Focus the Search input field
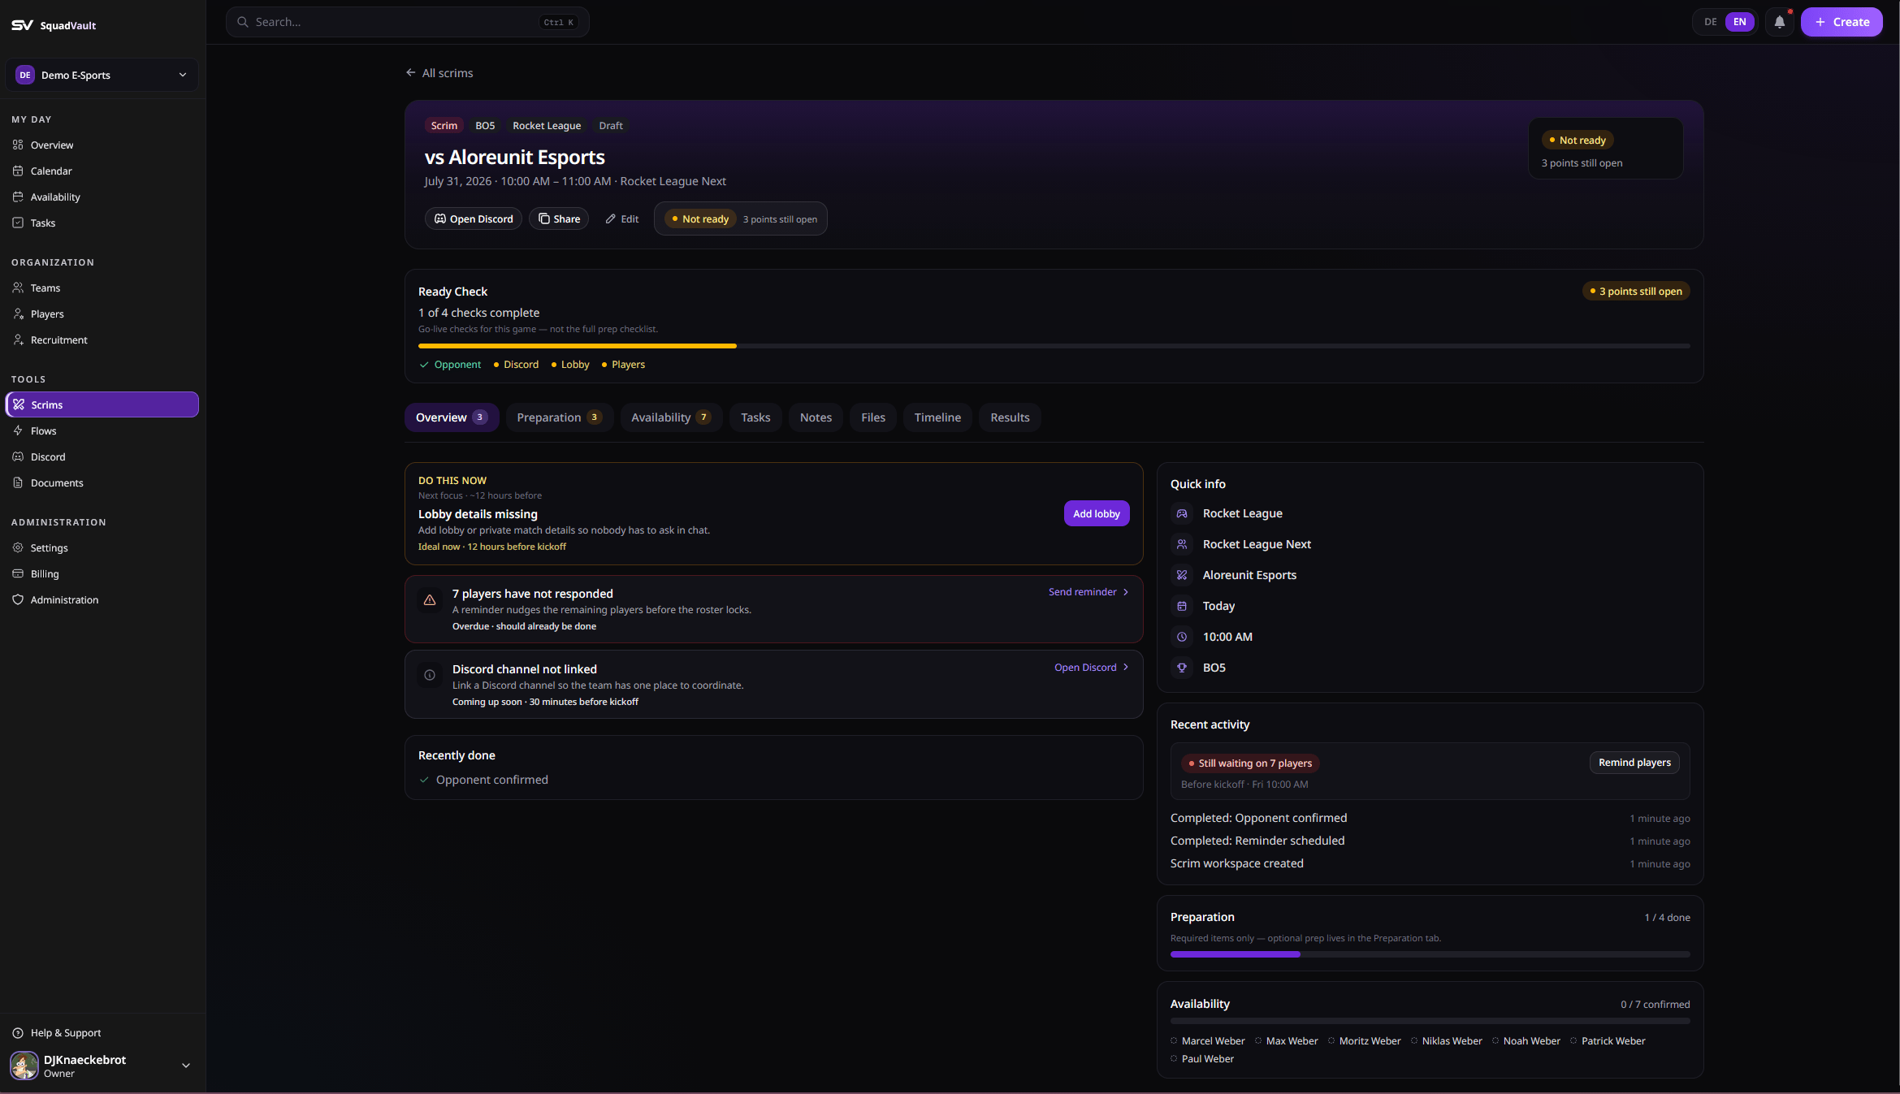Screen dimensions: 1900x1094 [x=407, y=22]
